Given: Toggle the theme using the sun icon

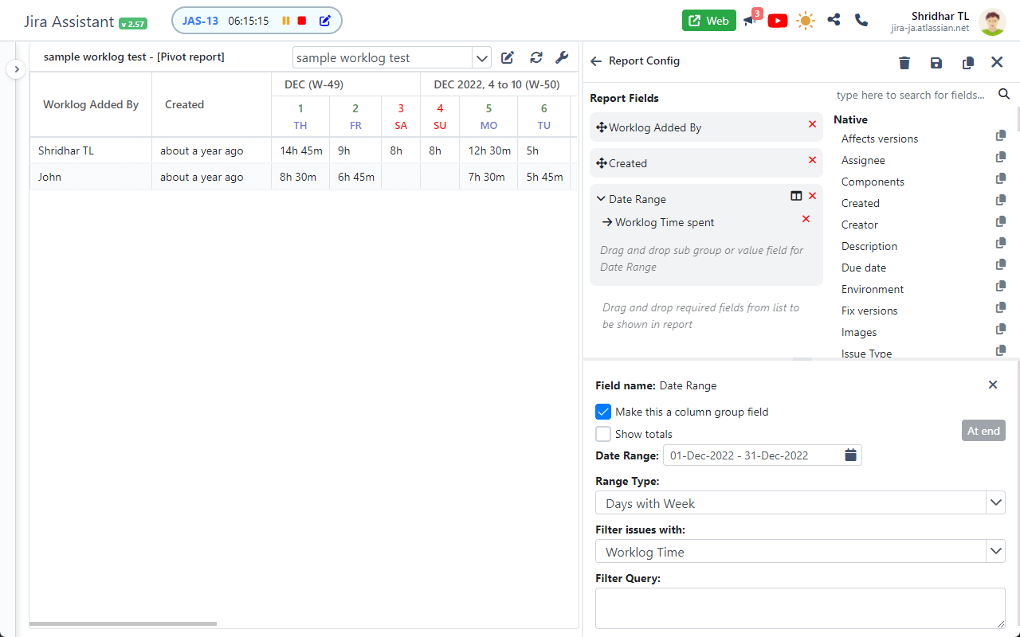Looking at the screenshot, I should coord(805,21).
